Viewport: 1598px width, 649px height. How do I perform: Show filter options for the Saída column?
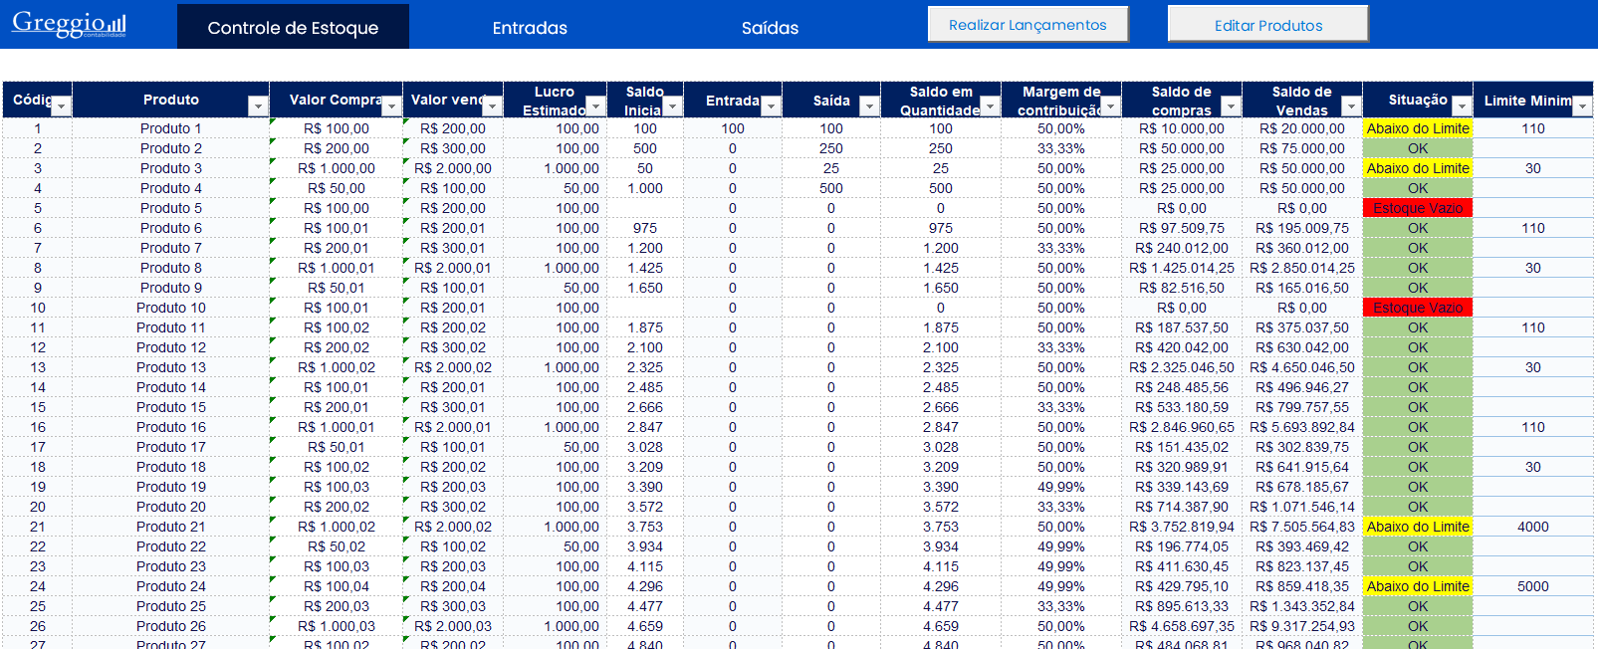click(x=869, y=107)
